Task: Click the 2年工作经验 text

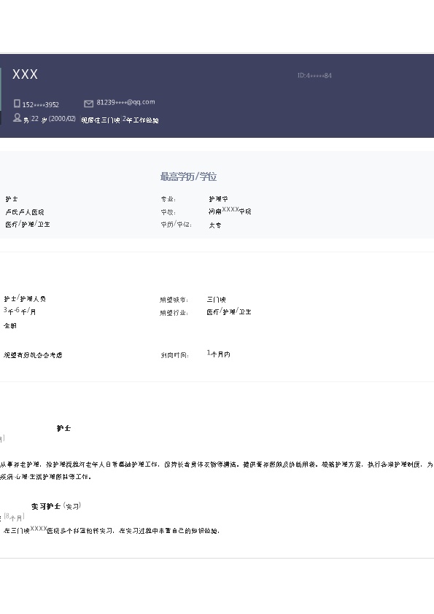Action: pos(141,120)
